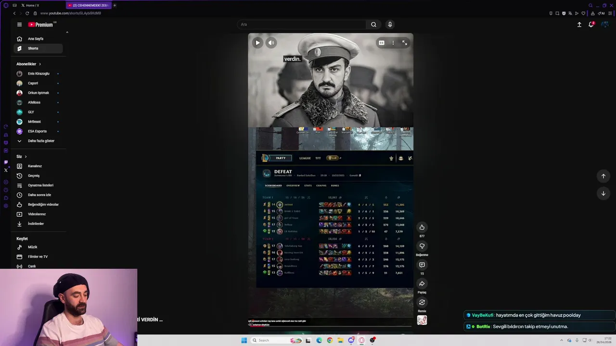Open Geçmiş watch history
This screenshot has height=346, width=616.
click(38, 176)
